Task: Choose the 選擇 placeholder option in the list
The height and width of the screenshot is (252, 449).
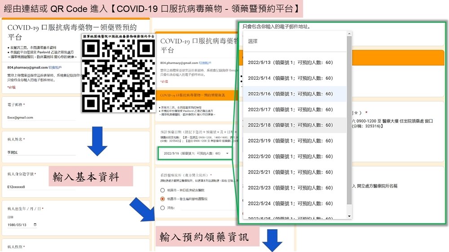Action: click(x=295, y=41)
